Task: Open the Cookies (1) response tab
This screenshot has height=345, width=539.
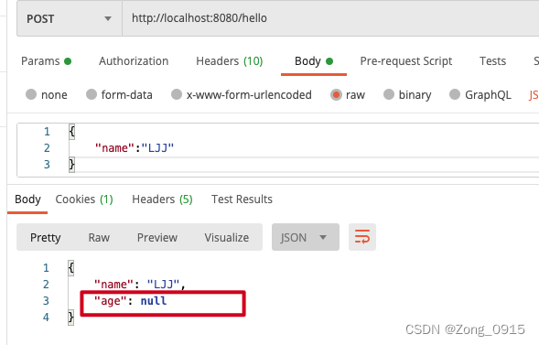Action: 84,199
